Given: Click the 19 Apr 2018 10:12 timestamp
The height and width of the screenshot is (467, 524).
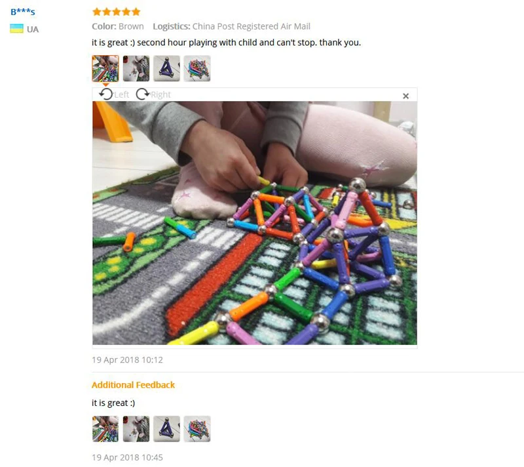Looking at the screenshot, I should pyautogui.click(x=127, y=359).
